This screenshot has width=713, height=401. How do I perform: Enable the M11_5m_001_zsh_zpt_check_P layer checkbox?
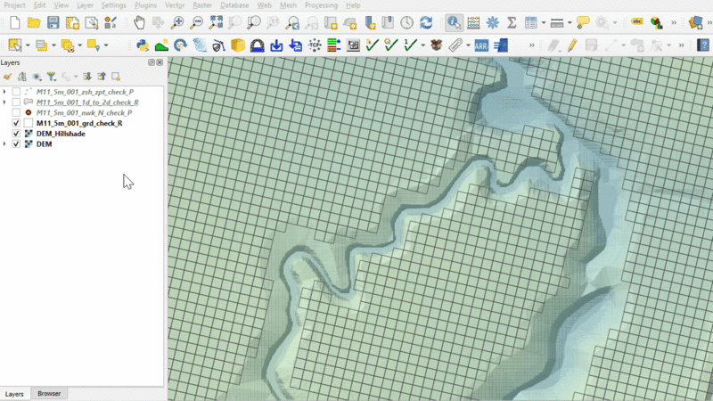[16, 92]
